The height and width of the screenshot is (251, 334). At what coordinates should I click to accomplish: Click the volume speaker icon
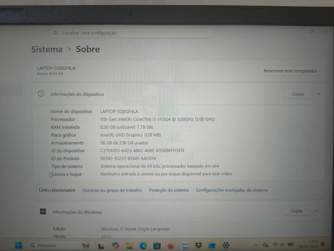[x=282, y=245]
